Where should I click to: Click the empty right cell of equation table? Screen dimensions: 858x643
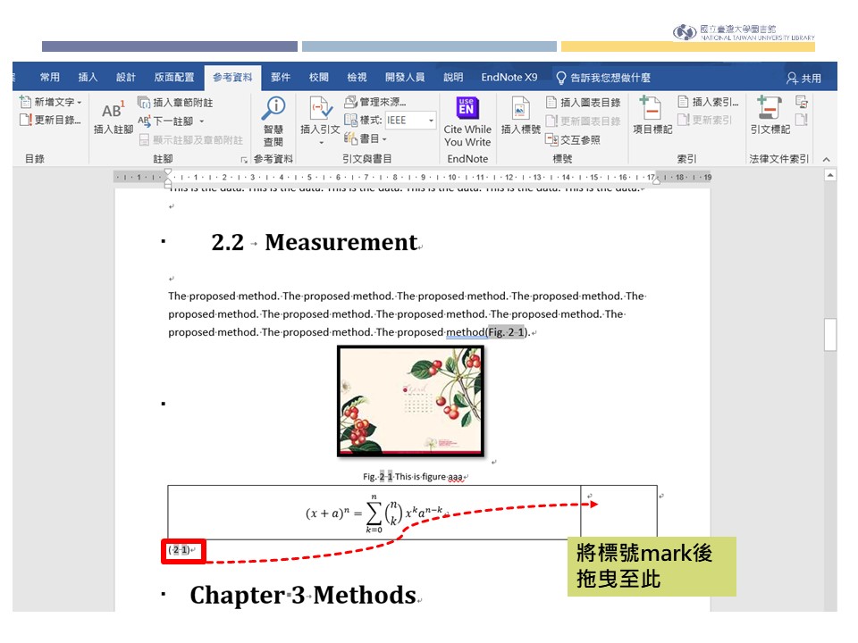(618, 512)
